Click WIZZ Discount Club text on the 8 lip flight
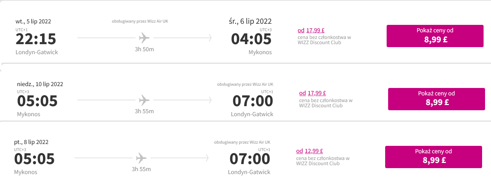 318,163
